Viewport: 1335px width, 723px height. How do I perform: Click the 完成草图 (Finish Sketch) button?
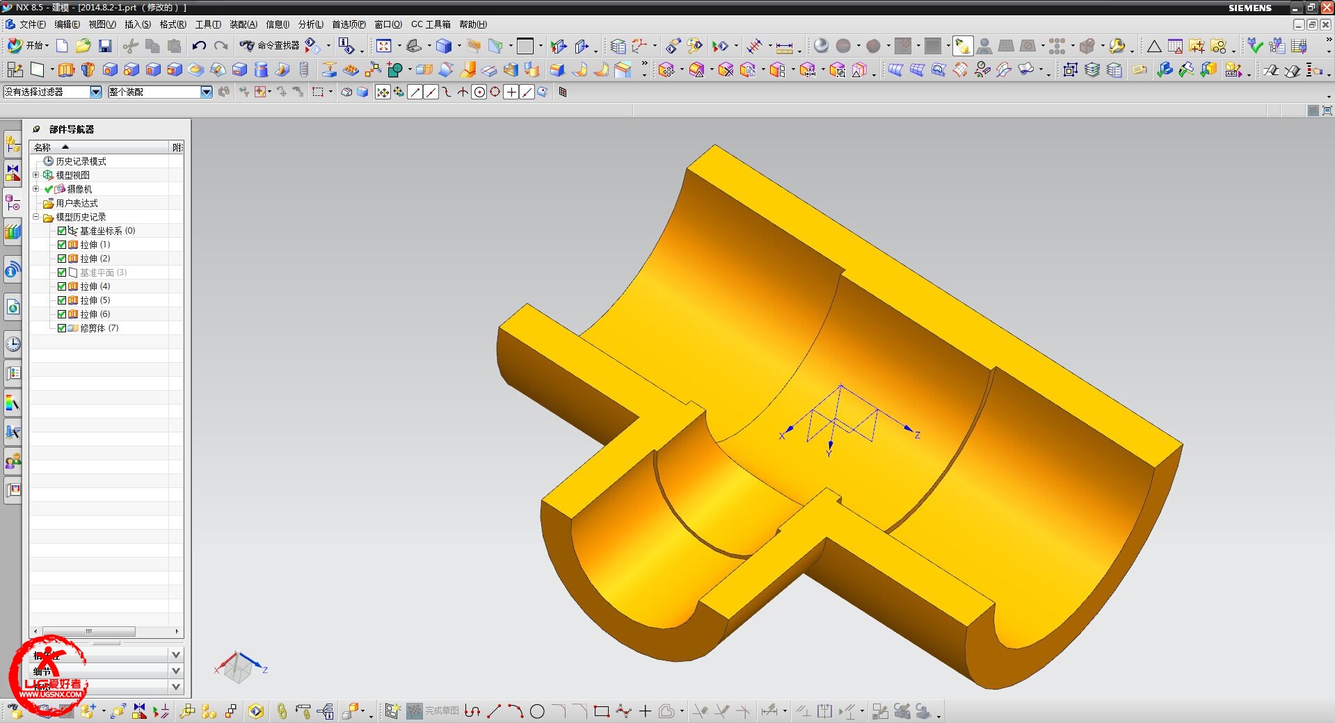click(x=433, y=711)
